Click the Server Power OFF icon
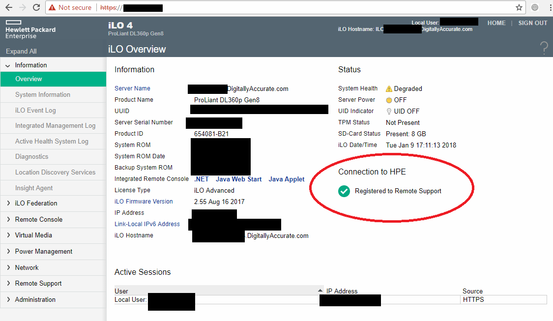The image size is (553, 321). (x=389, y=100)
